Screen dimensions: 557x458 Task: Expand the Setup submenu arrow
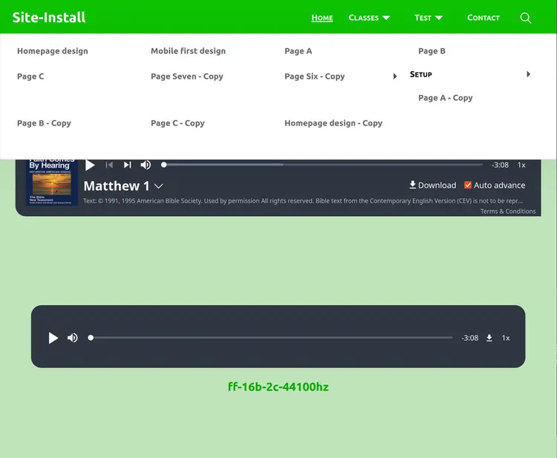pos(529,74)
